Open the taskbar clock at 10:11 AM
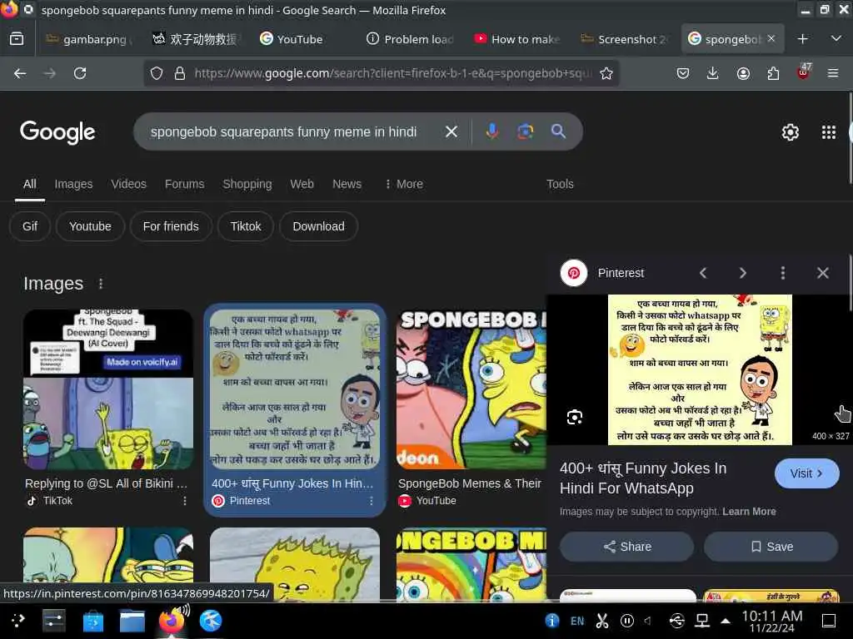 coord(771,621)
